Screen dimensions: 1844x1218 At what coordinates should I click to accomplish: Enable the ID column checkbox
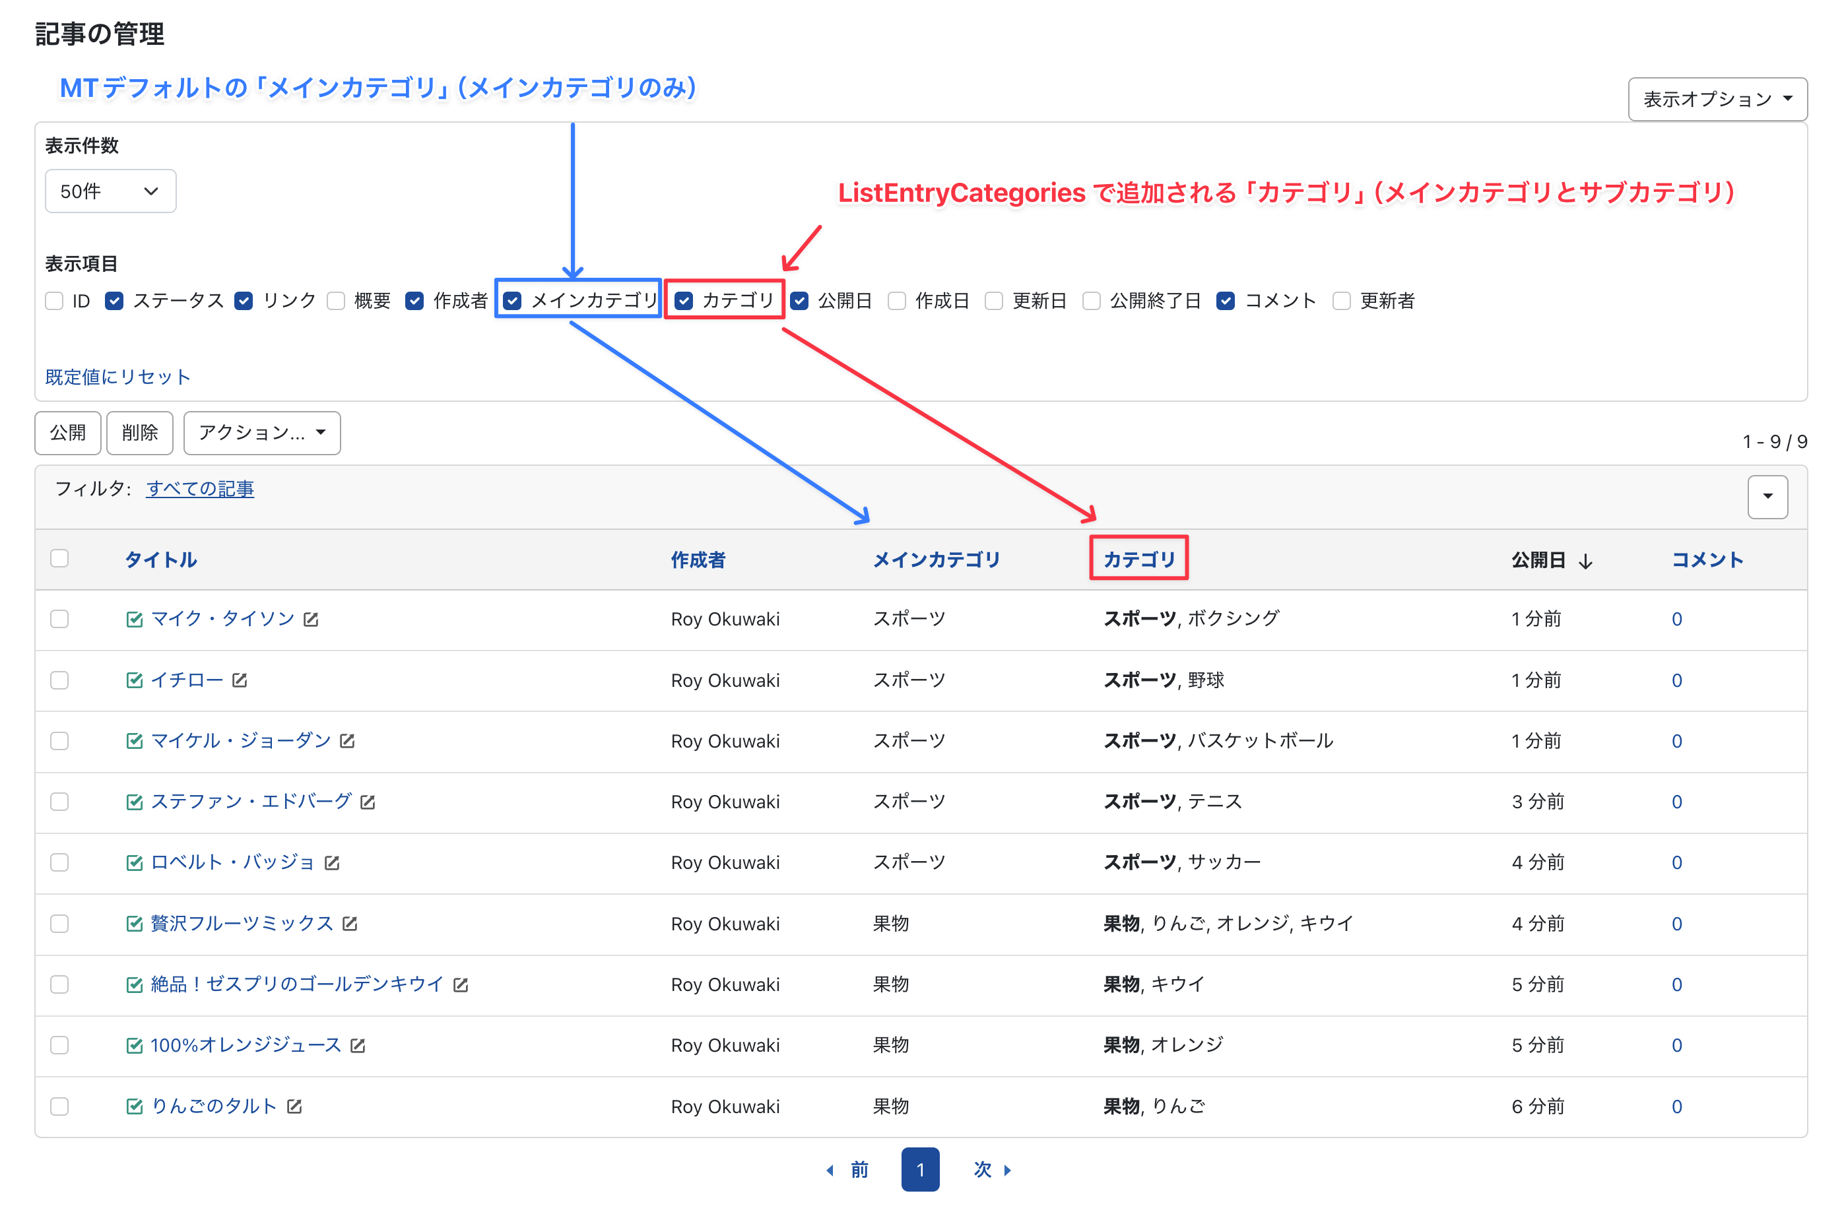coord(54,301)
